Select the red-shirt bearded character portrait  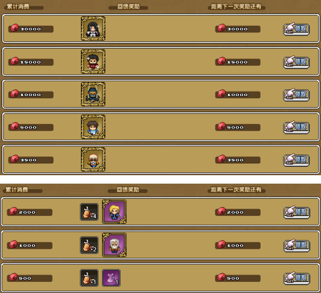point(93,61)
